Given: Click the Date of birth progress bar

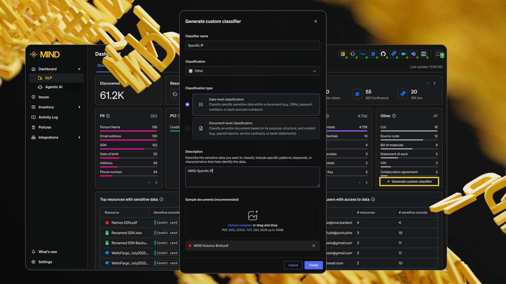Looking at the screenshot, I should coord(129,158).
